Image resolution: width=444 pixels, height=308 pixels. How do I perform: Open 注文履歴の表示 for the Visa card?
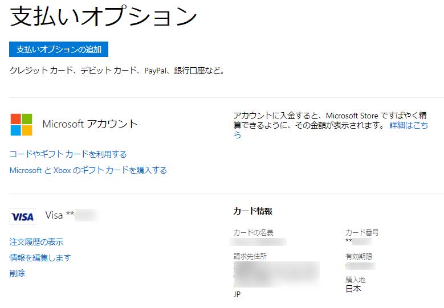(x=36, y=242)
